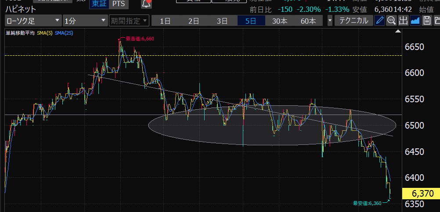Select the 30本 bar count tab
Screen dimensions: 440x212
pos(279,21)
